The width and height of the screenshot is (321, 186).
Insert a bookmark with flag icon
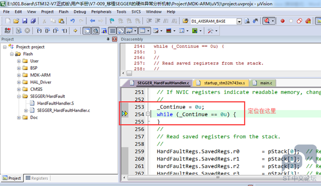[x=112, y=21]
